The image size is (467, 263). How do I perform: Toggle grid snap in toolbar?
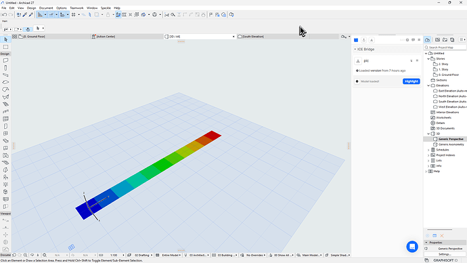73,15
